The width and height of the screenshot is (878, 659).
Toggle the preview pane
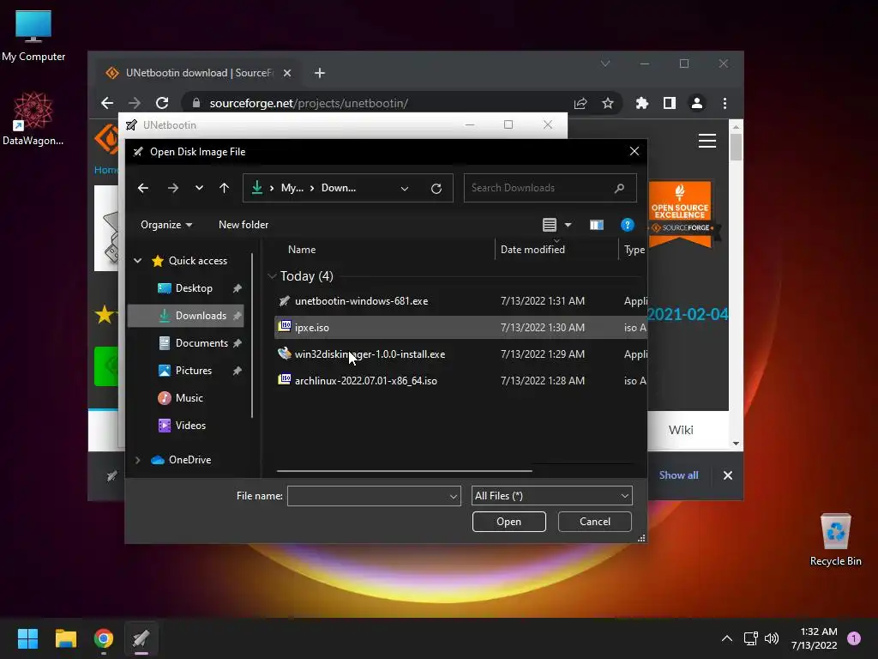[x=597, y=225]
